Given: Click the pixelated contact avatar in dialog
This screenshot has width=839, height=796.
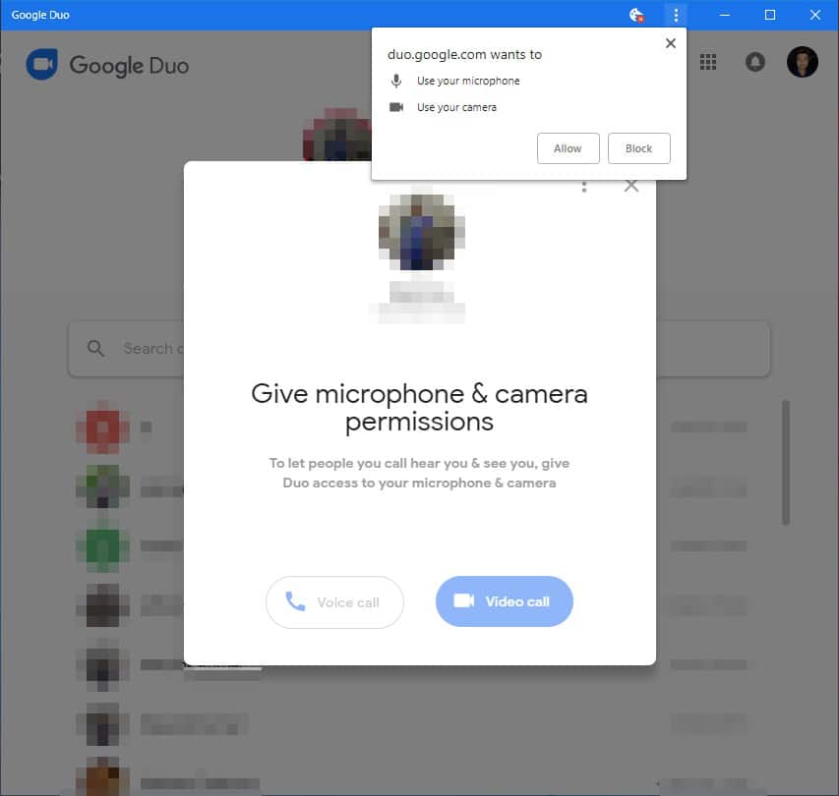Looking at the screenshot, I should click(x=422, y=231).
